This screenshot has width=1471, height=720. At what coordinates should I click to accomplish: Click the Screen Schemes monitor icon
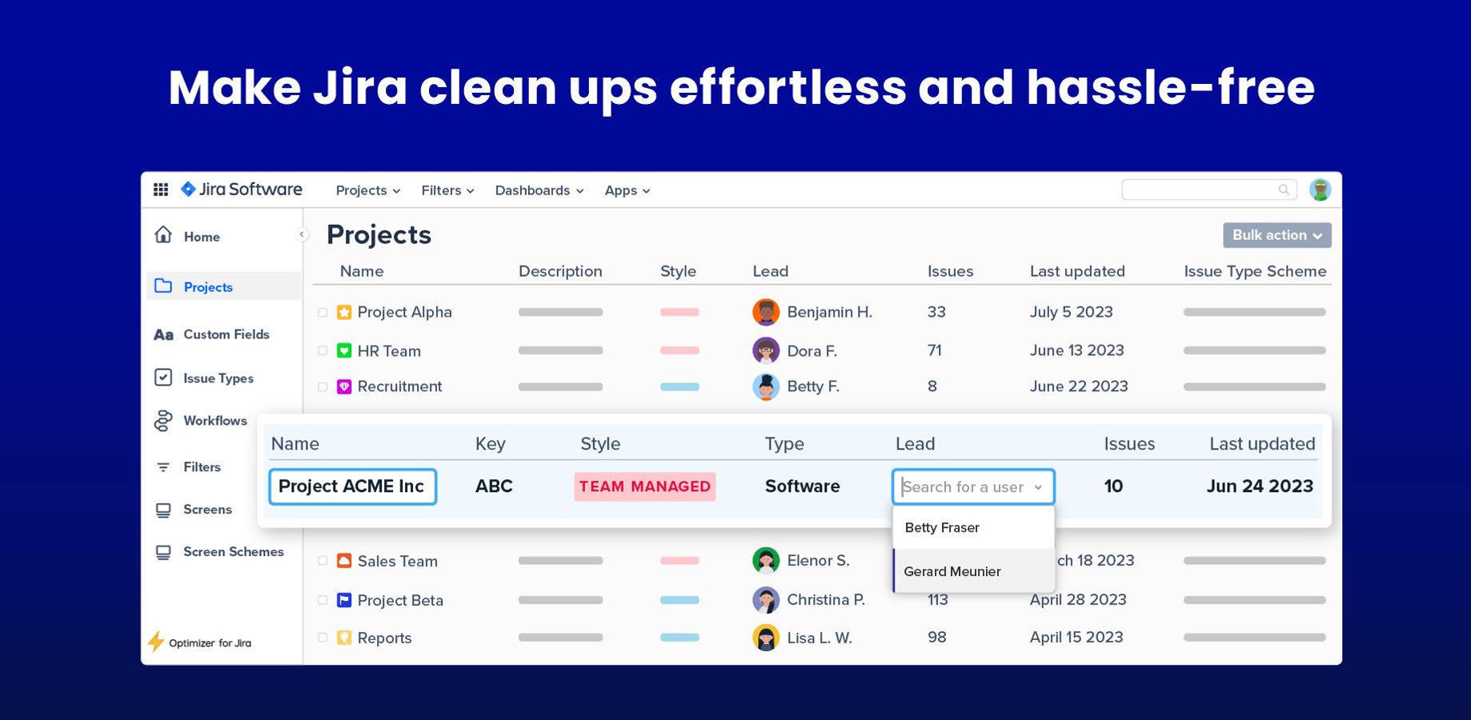click(163, 552)
